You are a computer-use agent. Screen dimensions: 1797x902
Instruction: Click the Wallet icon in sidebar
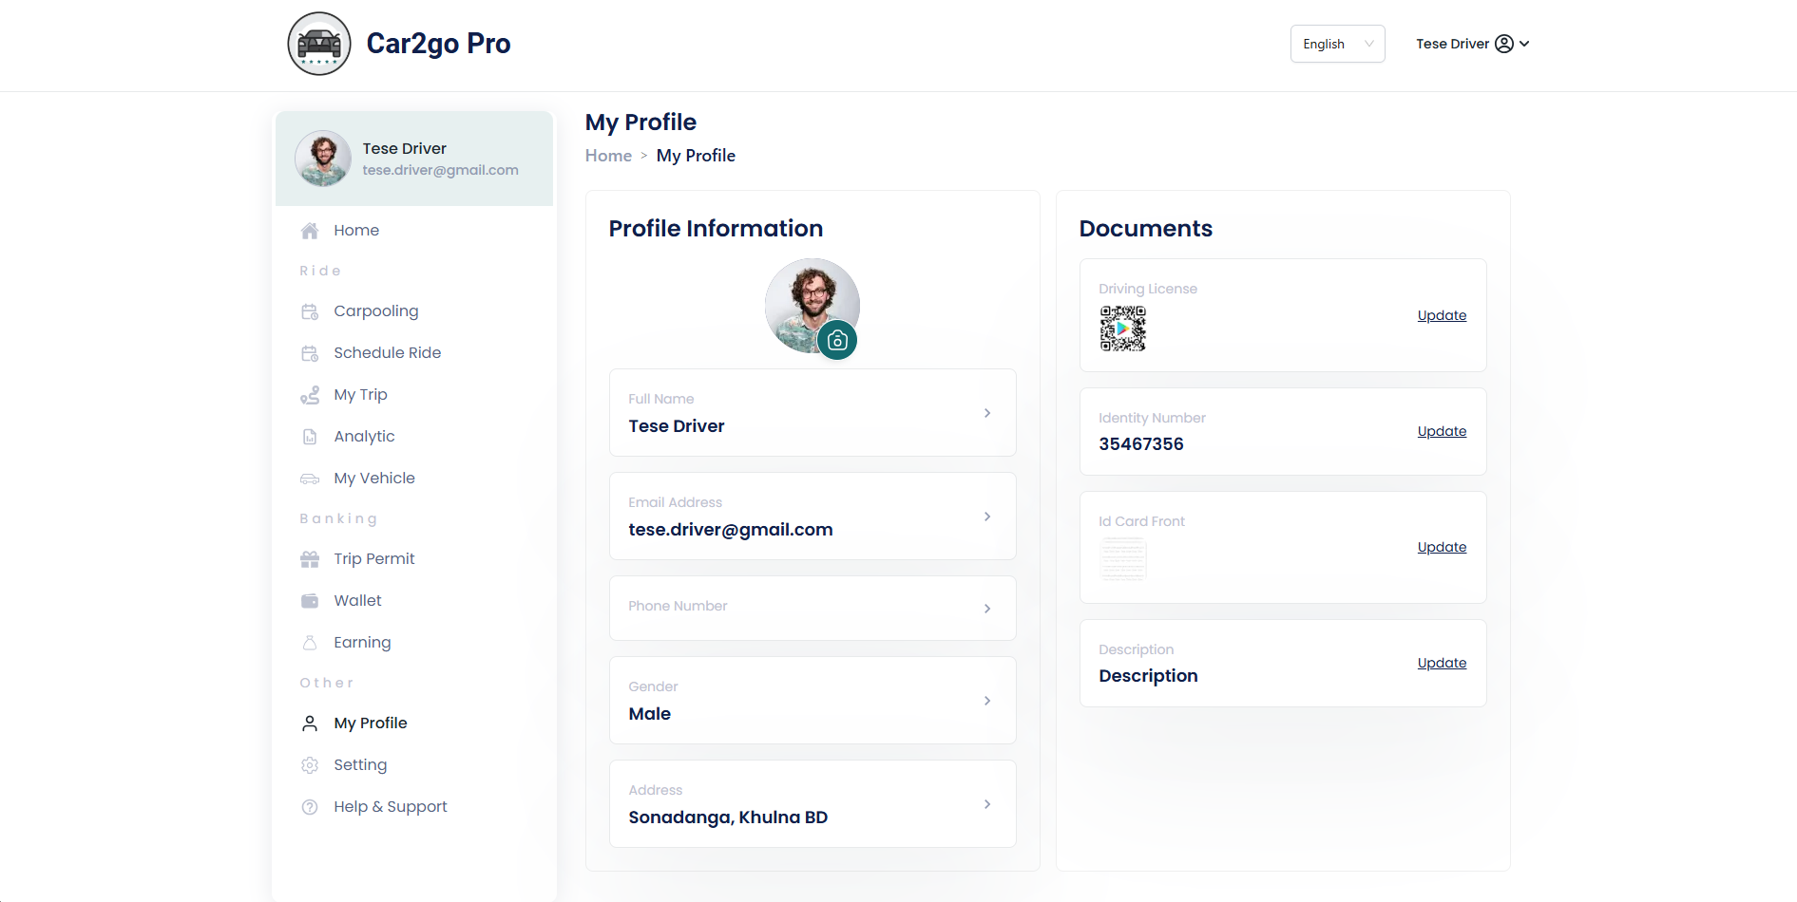click(310, 601)
